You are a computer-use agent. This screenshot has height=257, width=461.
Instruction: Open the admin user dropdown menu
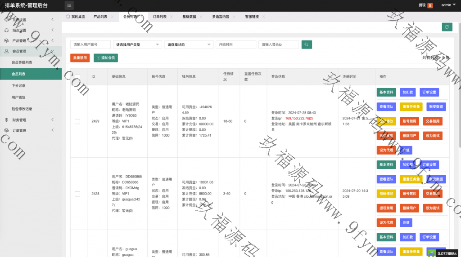(448, 5)
